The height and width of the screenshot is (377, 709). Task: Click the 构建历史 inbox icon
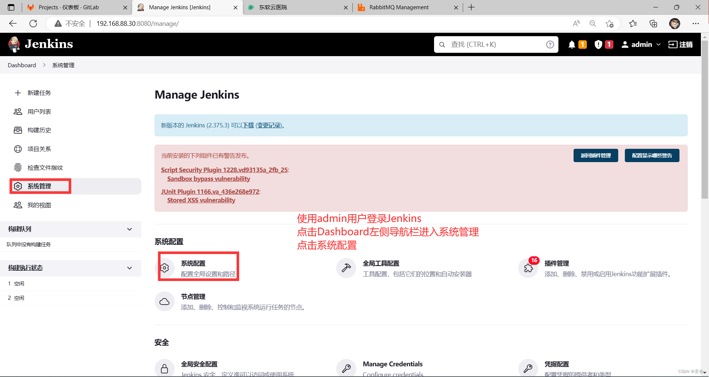pos(18,130)
